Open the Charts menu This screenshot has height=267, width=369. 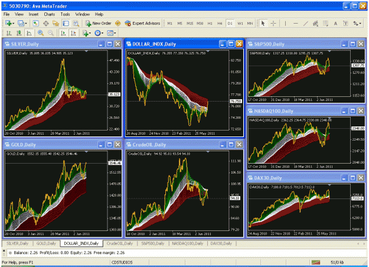pos(49,14)
